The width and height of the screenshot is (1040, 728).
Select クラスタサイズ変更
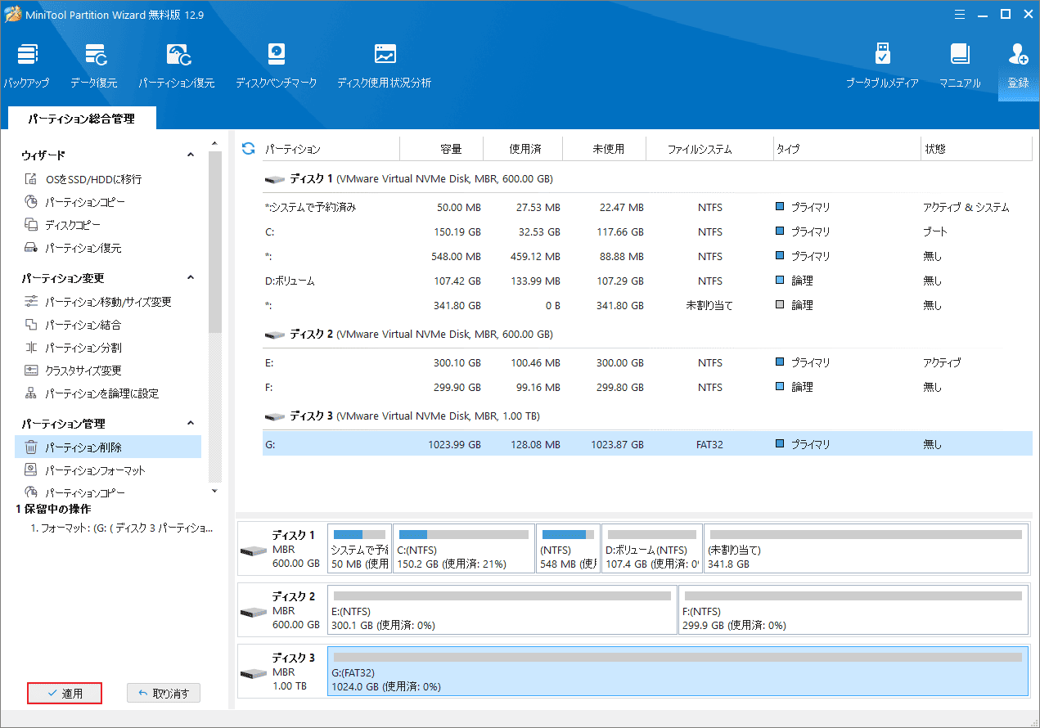73,371
